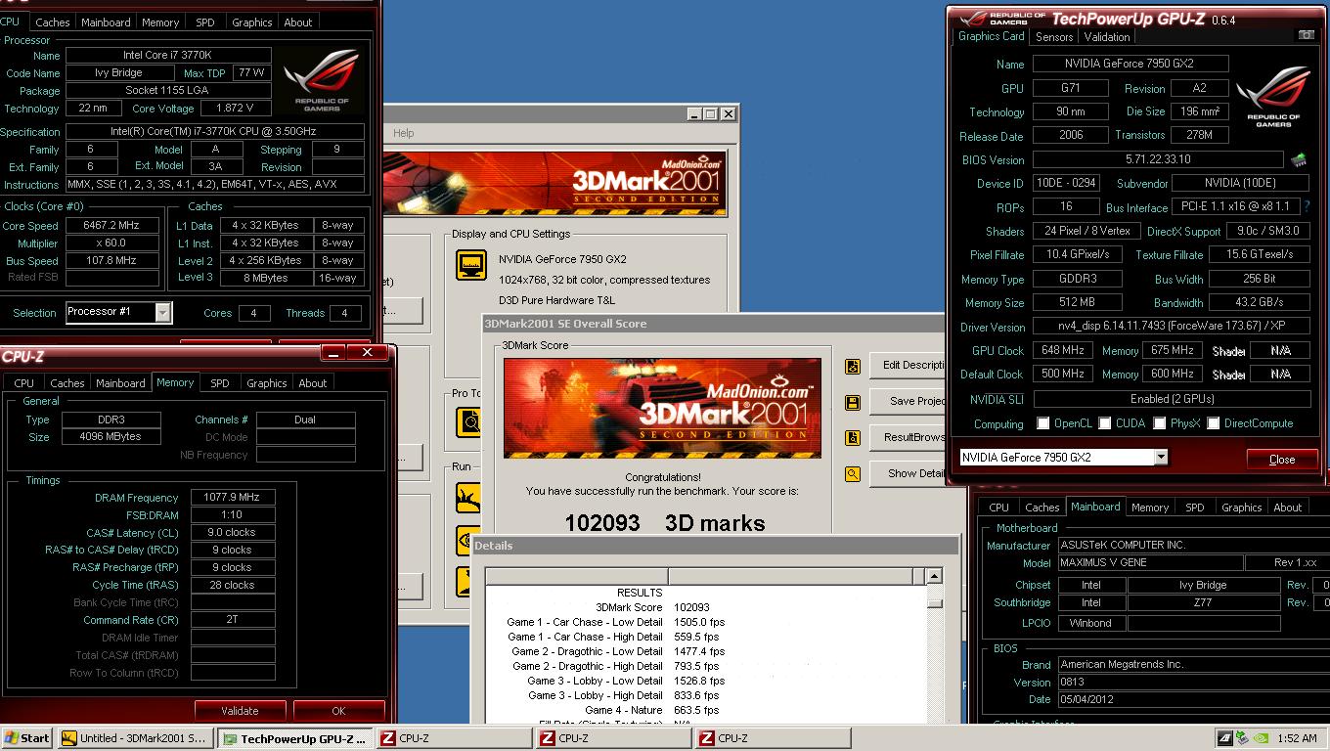
Task: Open Help menu in 3DMark2001 window
Action: pyautogui.click(x=404, y=133)
